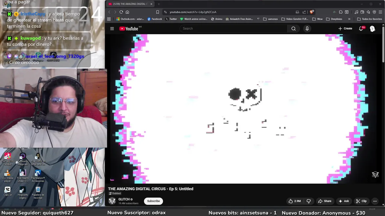Expand the Wow bookmark folder
385x216 pixels.
[x=317, y=19]
